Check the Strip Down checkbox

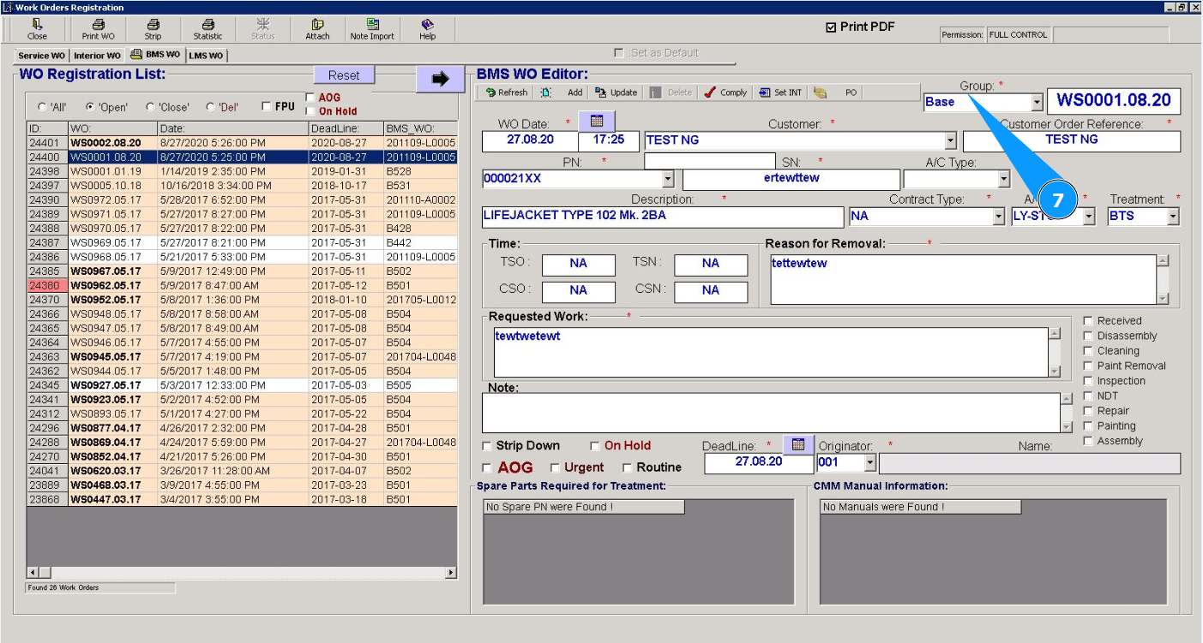(487, 446)
